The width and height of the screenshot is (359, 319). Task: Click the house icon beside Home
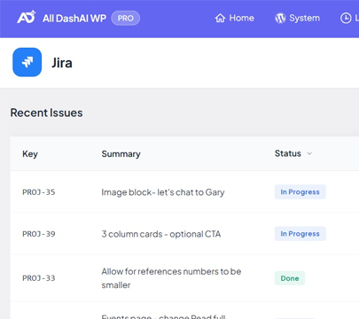pos(220,19)
